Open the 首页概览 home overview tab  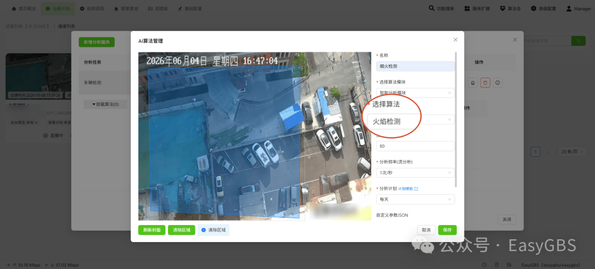tap(24, 8)
